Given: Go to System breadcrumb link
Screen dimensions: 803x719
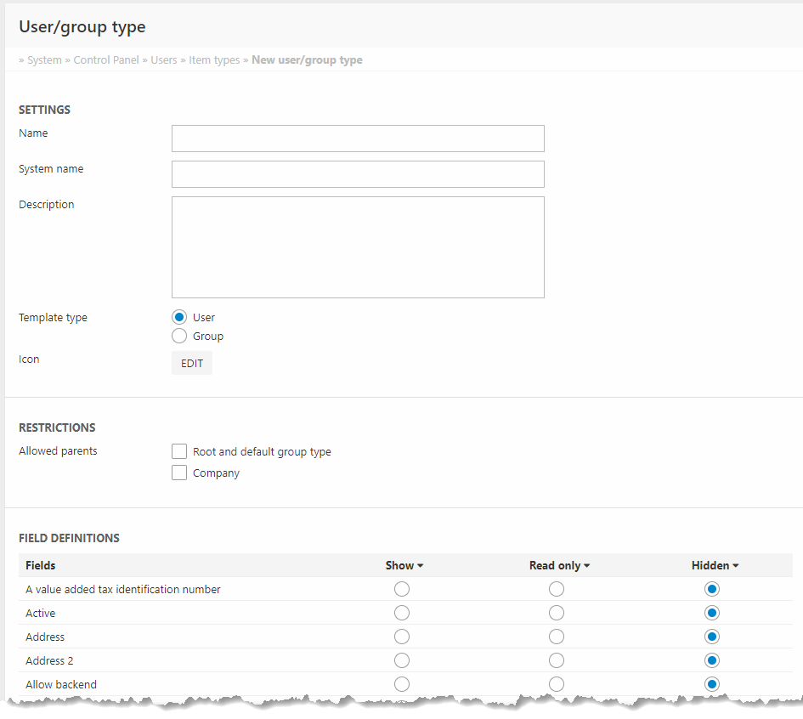Looking at the screenshot, I should (44, 60).
